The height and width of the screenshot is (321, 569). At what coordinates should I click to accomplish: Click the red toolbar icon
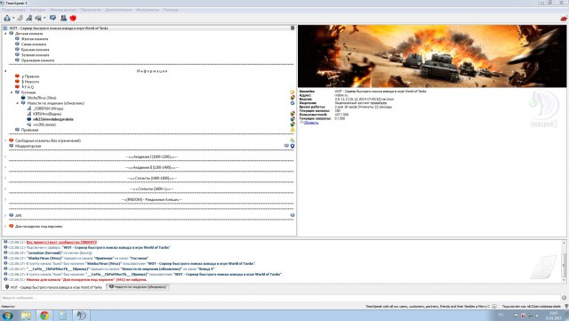(x=73, y=18)
